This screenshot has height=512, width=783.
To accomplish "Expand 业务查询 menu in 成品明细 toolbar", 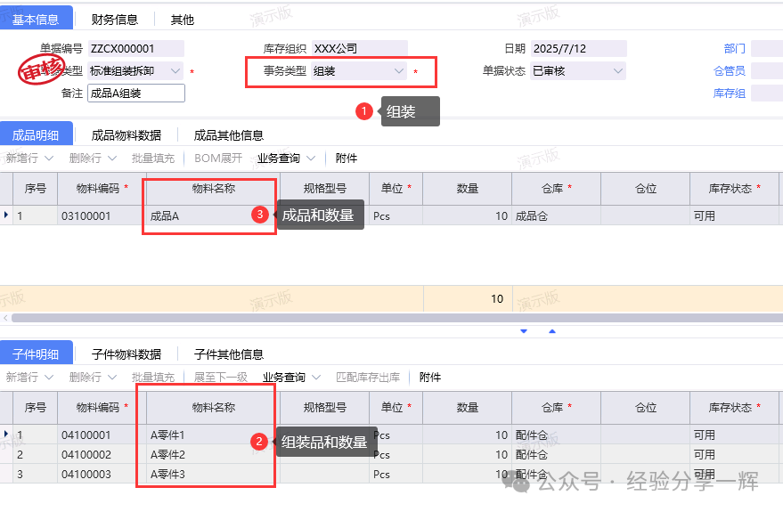I will pos(286,158).
